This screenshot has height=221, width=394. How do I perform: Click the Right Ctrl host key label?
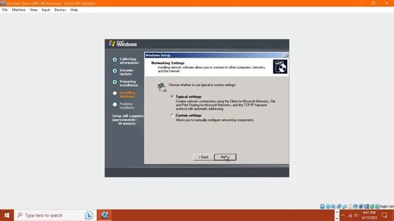pyautogui.click(x=387, y=206)
